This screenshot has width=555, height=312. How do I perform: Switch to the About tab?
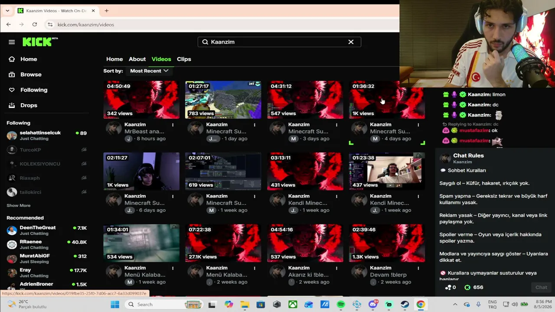(x=137, y=59)
